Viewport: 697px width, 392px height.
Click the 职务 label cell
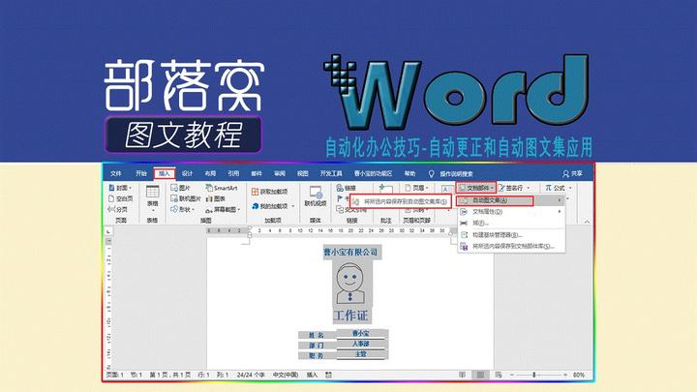(317, 355)
